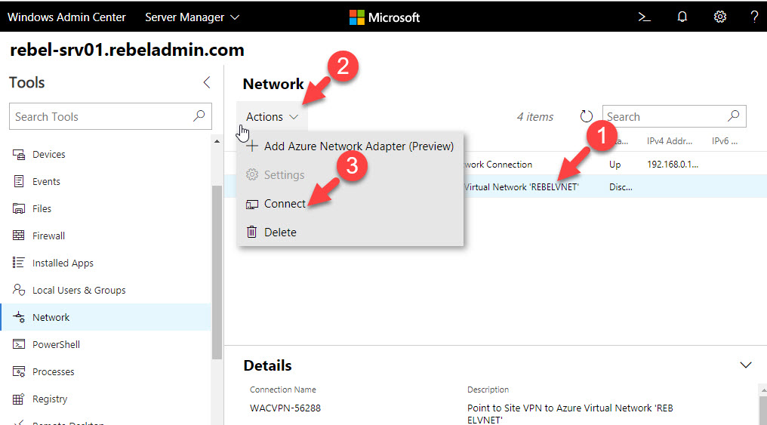Open the notifications bell
Viewport: 767px width, 425px height.
click(682, 17)
